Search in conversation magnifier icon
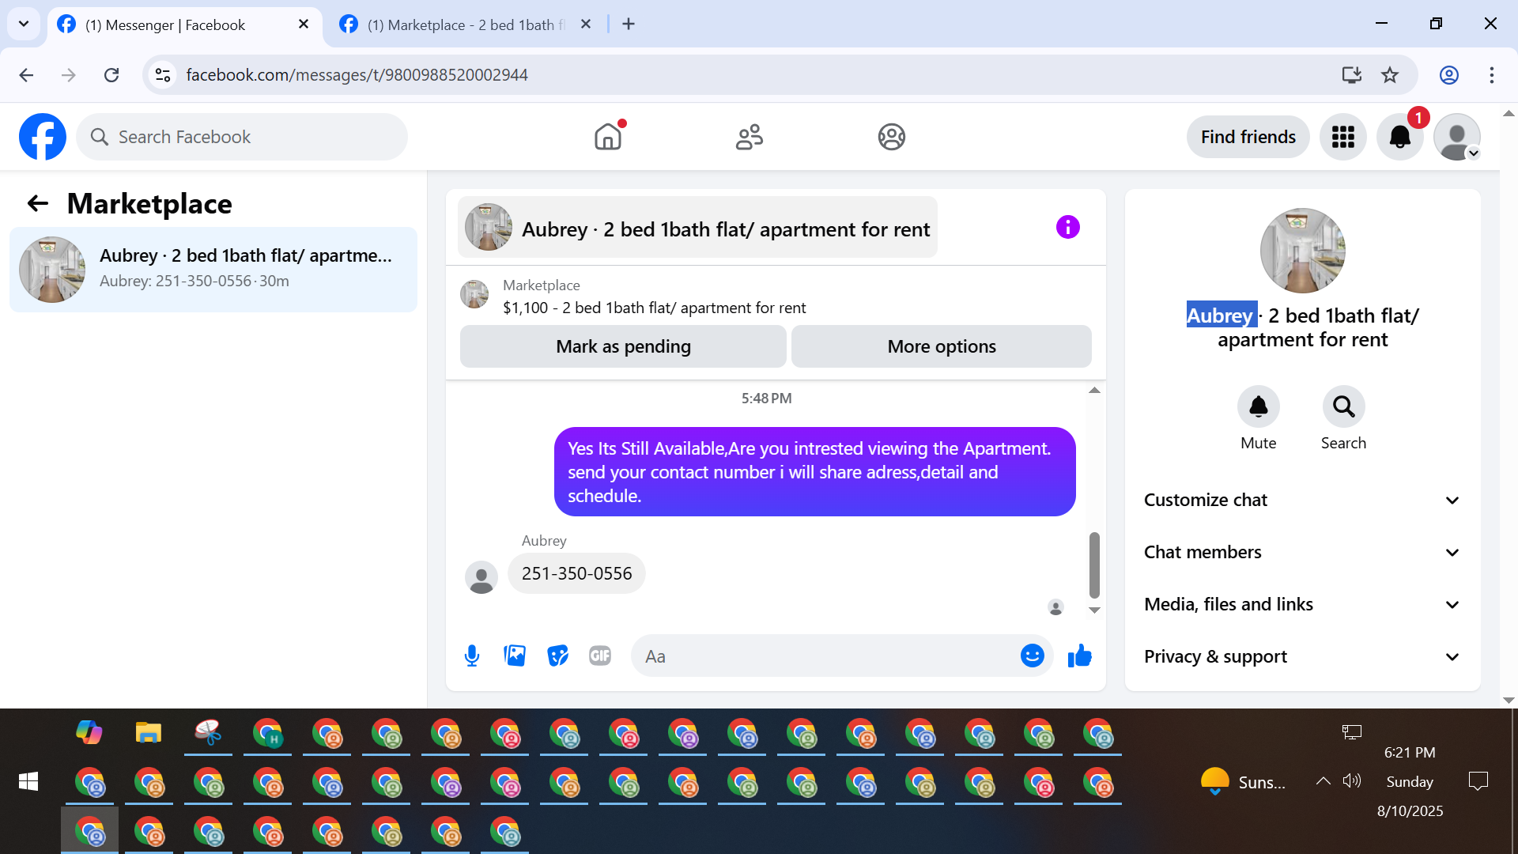This screenshot has height=854, width=1518. pyautogui.click(x=1343, y=406)
